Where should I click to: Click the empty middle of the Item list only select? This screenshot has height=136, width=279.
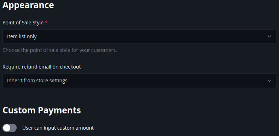point(151,36)
